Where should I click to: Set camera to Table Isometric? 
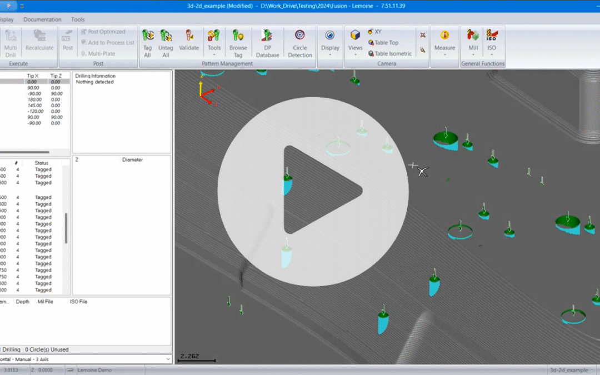pyautogui.click(x=389, y=54)
